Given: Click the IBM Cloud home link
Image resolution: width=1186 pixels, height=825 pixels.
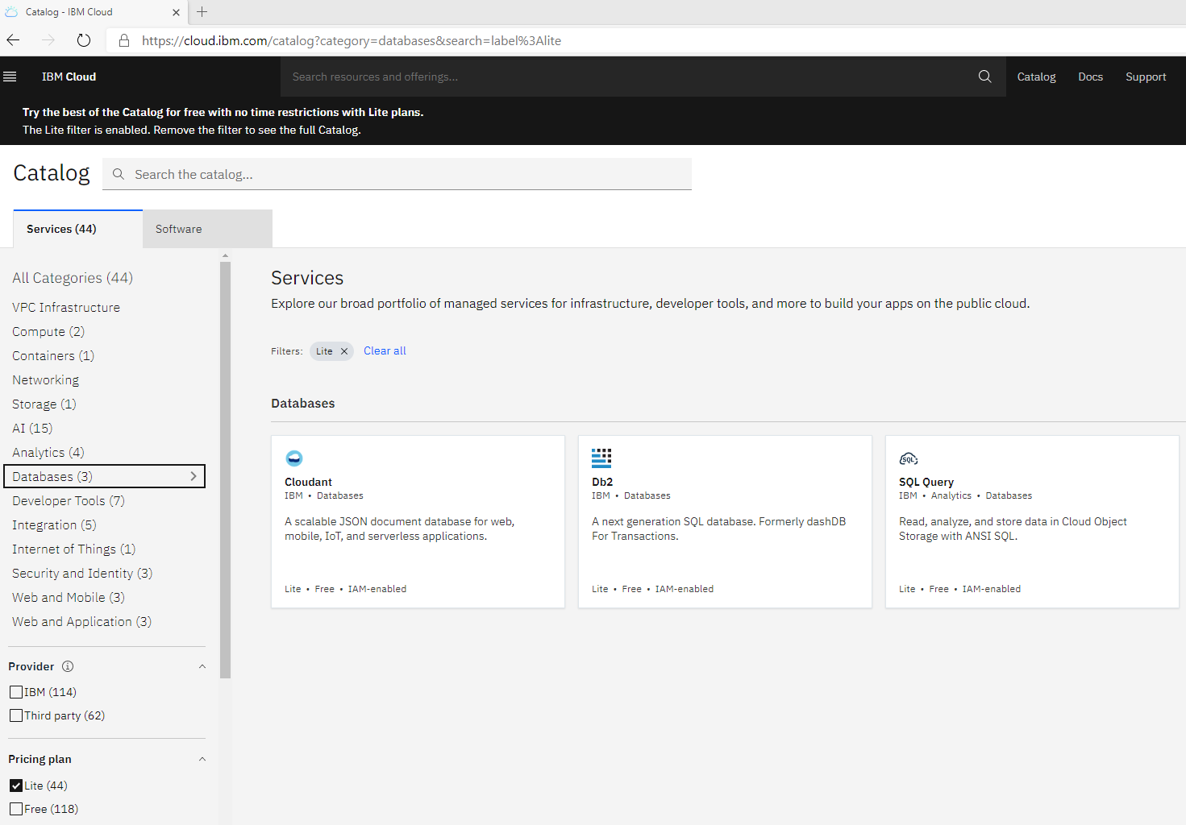Looking at the screenshot, I should pyautogui.click(x=69, y=77).
